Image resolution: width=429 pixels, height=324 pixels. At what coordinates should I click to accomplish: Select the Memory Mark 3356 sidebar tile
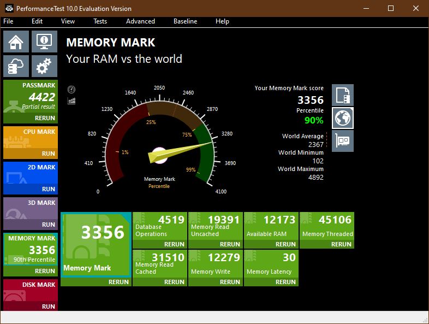31,249
